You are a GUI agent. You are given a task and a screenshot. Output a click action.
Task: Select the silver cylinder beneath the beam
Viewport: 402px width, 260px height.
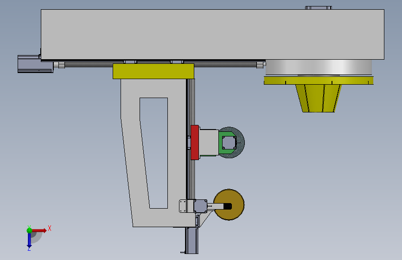(319, 68)
